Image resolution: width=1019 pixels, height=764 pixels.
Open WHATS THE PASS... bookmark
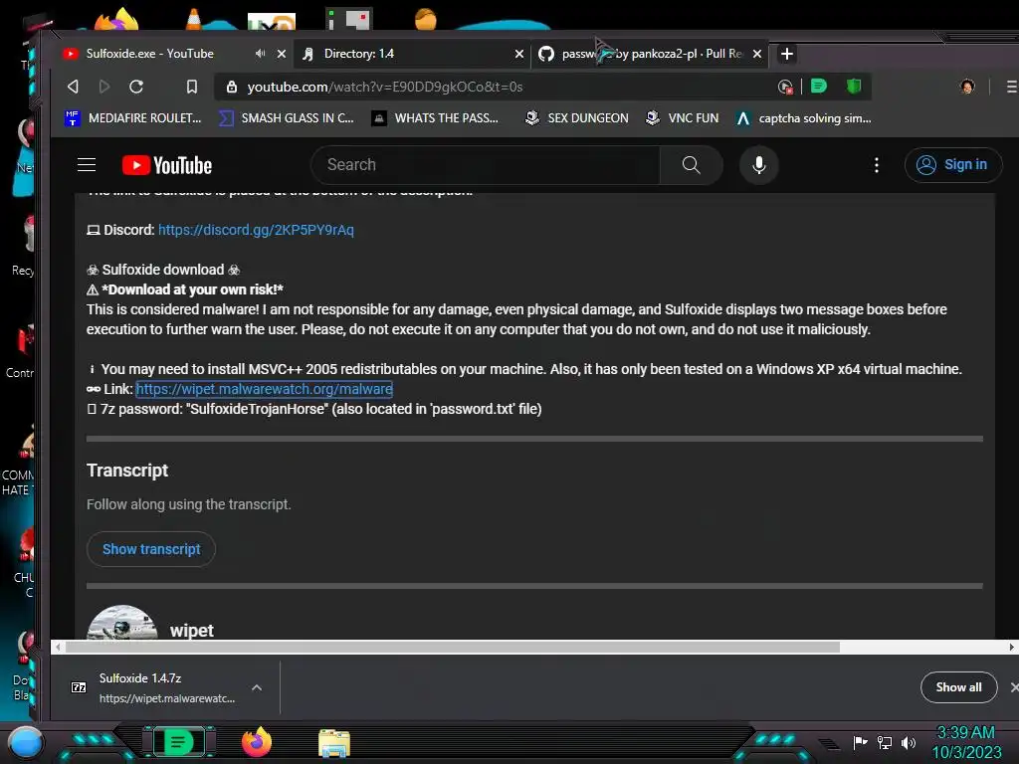point(435,118)
